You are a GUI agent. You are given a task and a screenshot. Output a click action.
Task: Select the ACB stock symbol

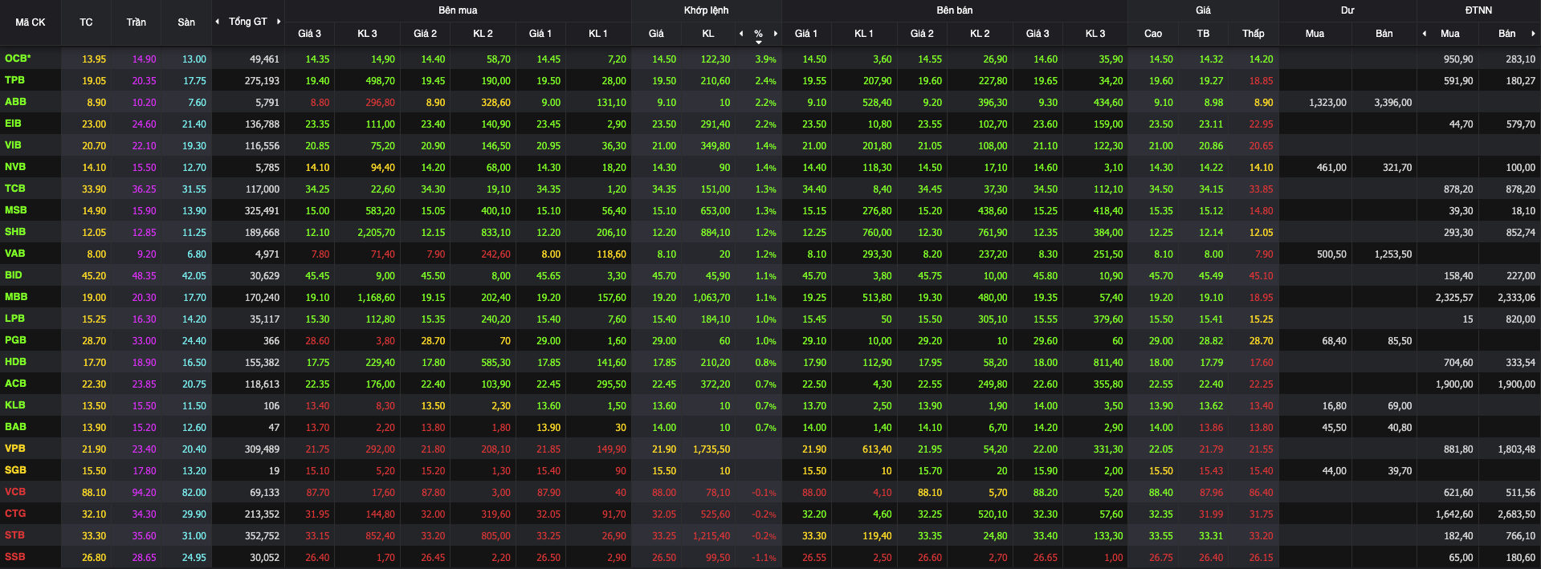click(x=15, y=384)
